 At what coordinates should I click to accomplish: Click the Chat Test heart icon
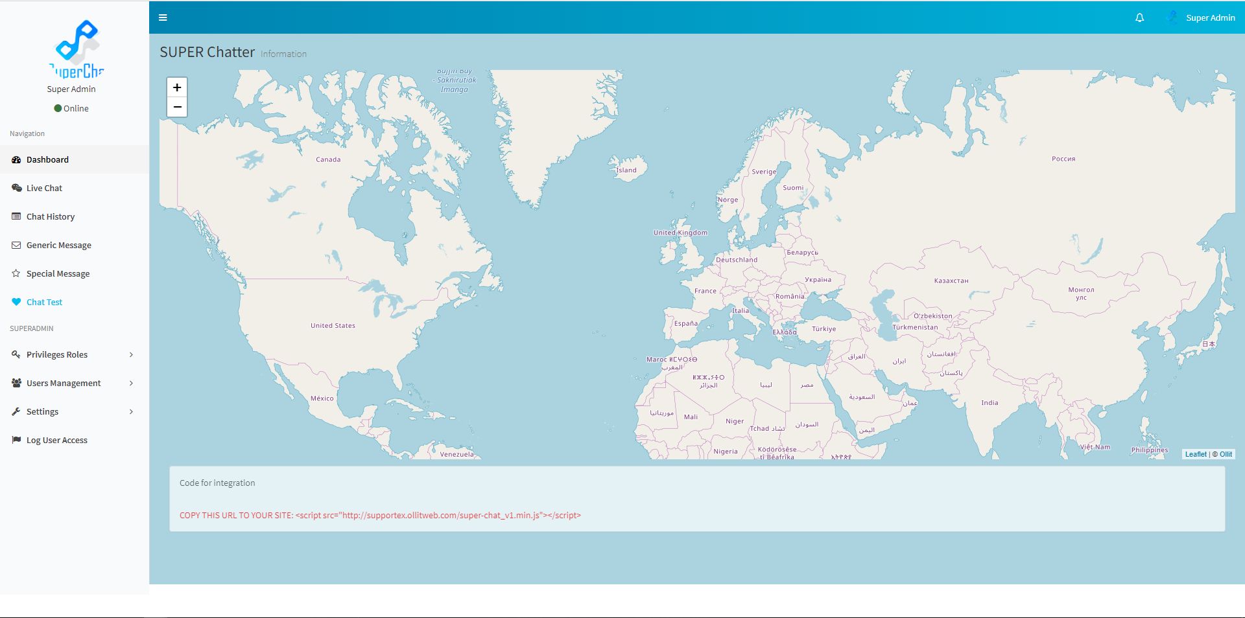point(16,302)
